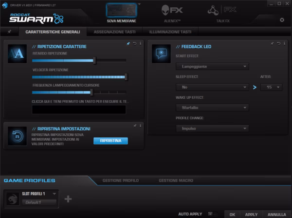292x218 pixels.
Task: Pin the Ripristina Impostazioni panel
Action: coord(135,126)
